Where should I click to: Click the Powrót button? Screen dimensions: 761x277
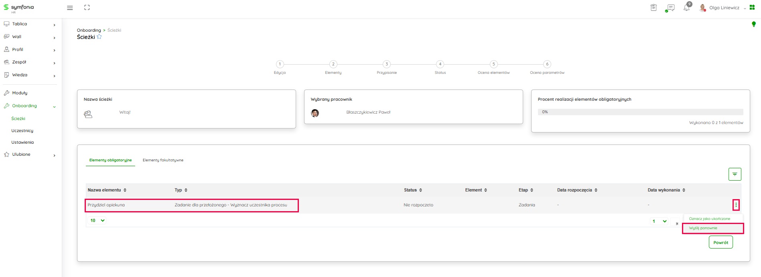coord(720,242)
